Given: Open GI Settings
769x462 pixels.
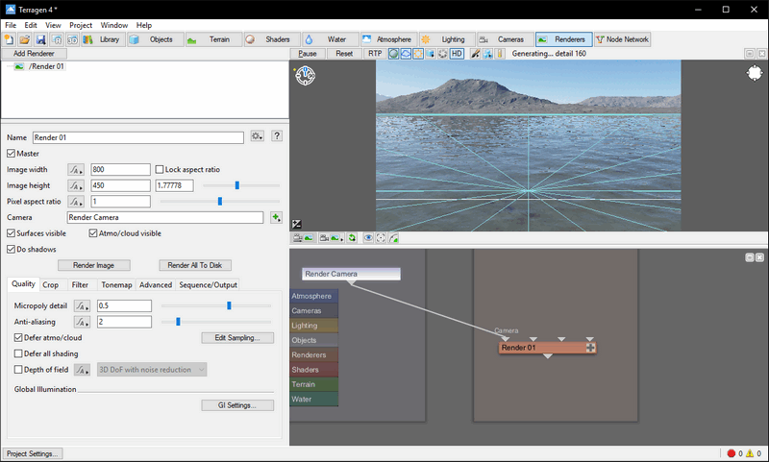Looking at the screenshot, I should pyautogui.click(x=237, y=405).
